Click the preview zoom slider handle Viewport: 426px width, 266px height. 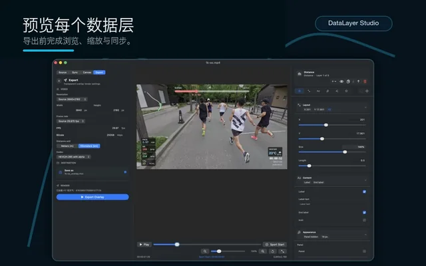tap(219, 251)
